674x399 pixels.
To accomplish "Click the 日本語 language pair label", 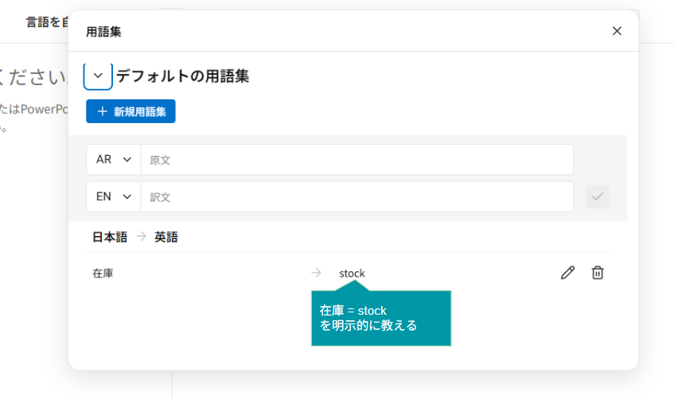I will 110,237.
